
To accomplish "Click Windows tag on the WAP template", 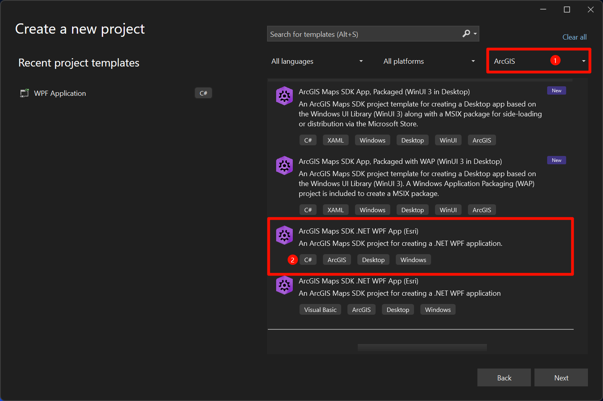I will pos(372,210).
